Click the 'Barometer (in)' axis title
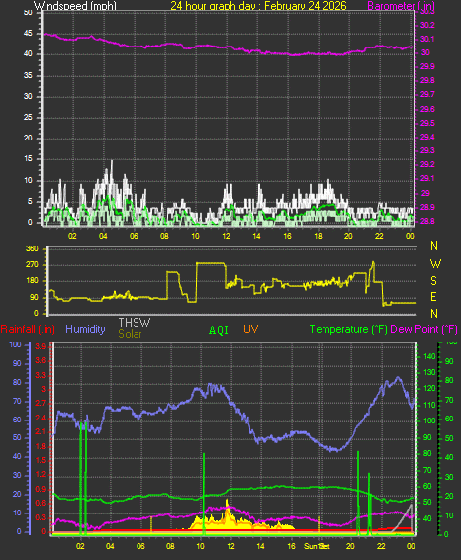Screen dimensions: 461x560 pos(401,6)
